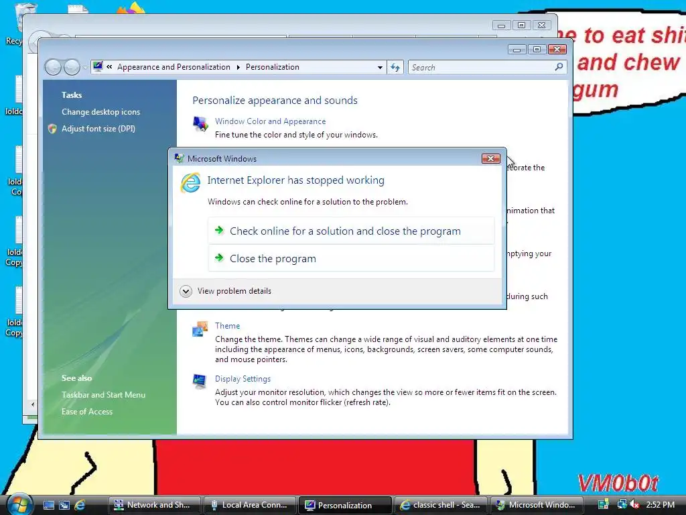This screenshot has height=515, width=686.
Task: Expand the arrow between breadcrumb segments
Action: tap(238, 68)
